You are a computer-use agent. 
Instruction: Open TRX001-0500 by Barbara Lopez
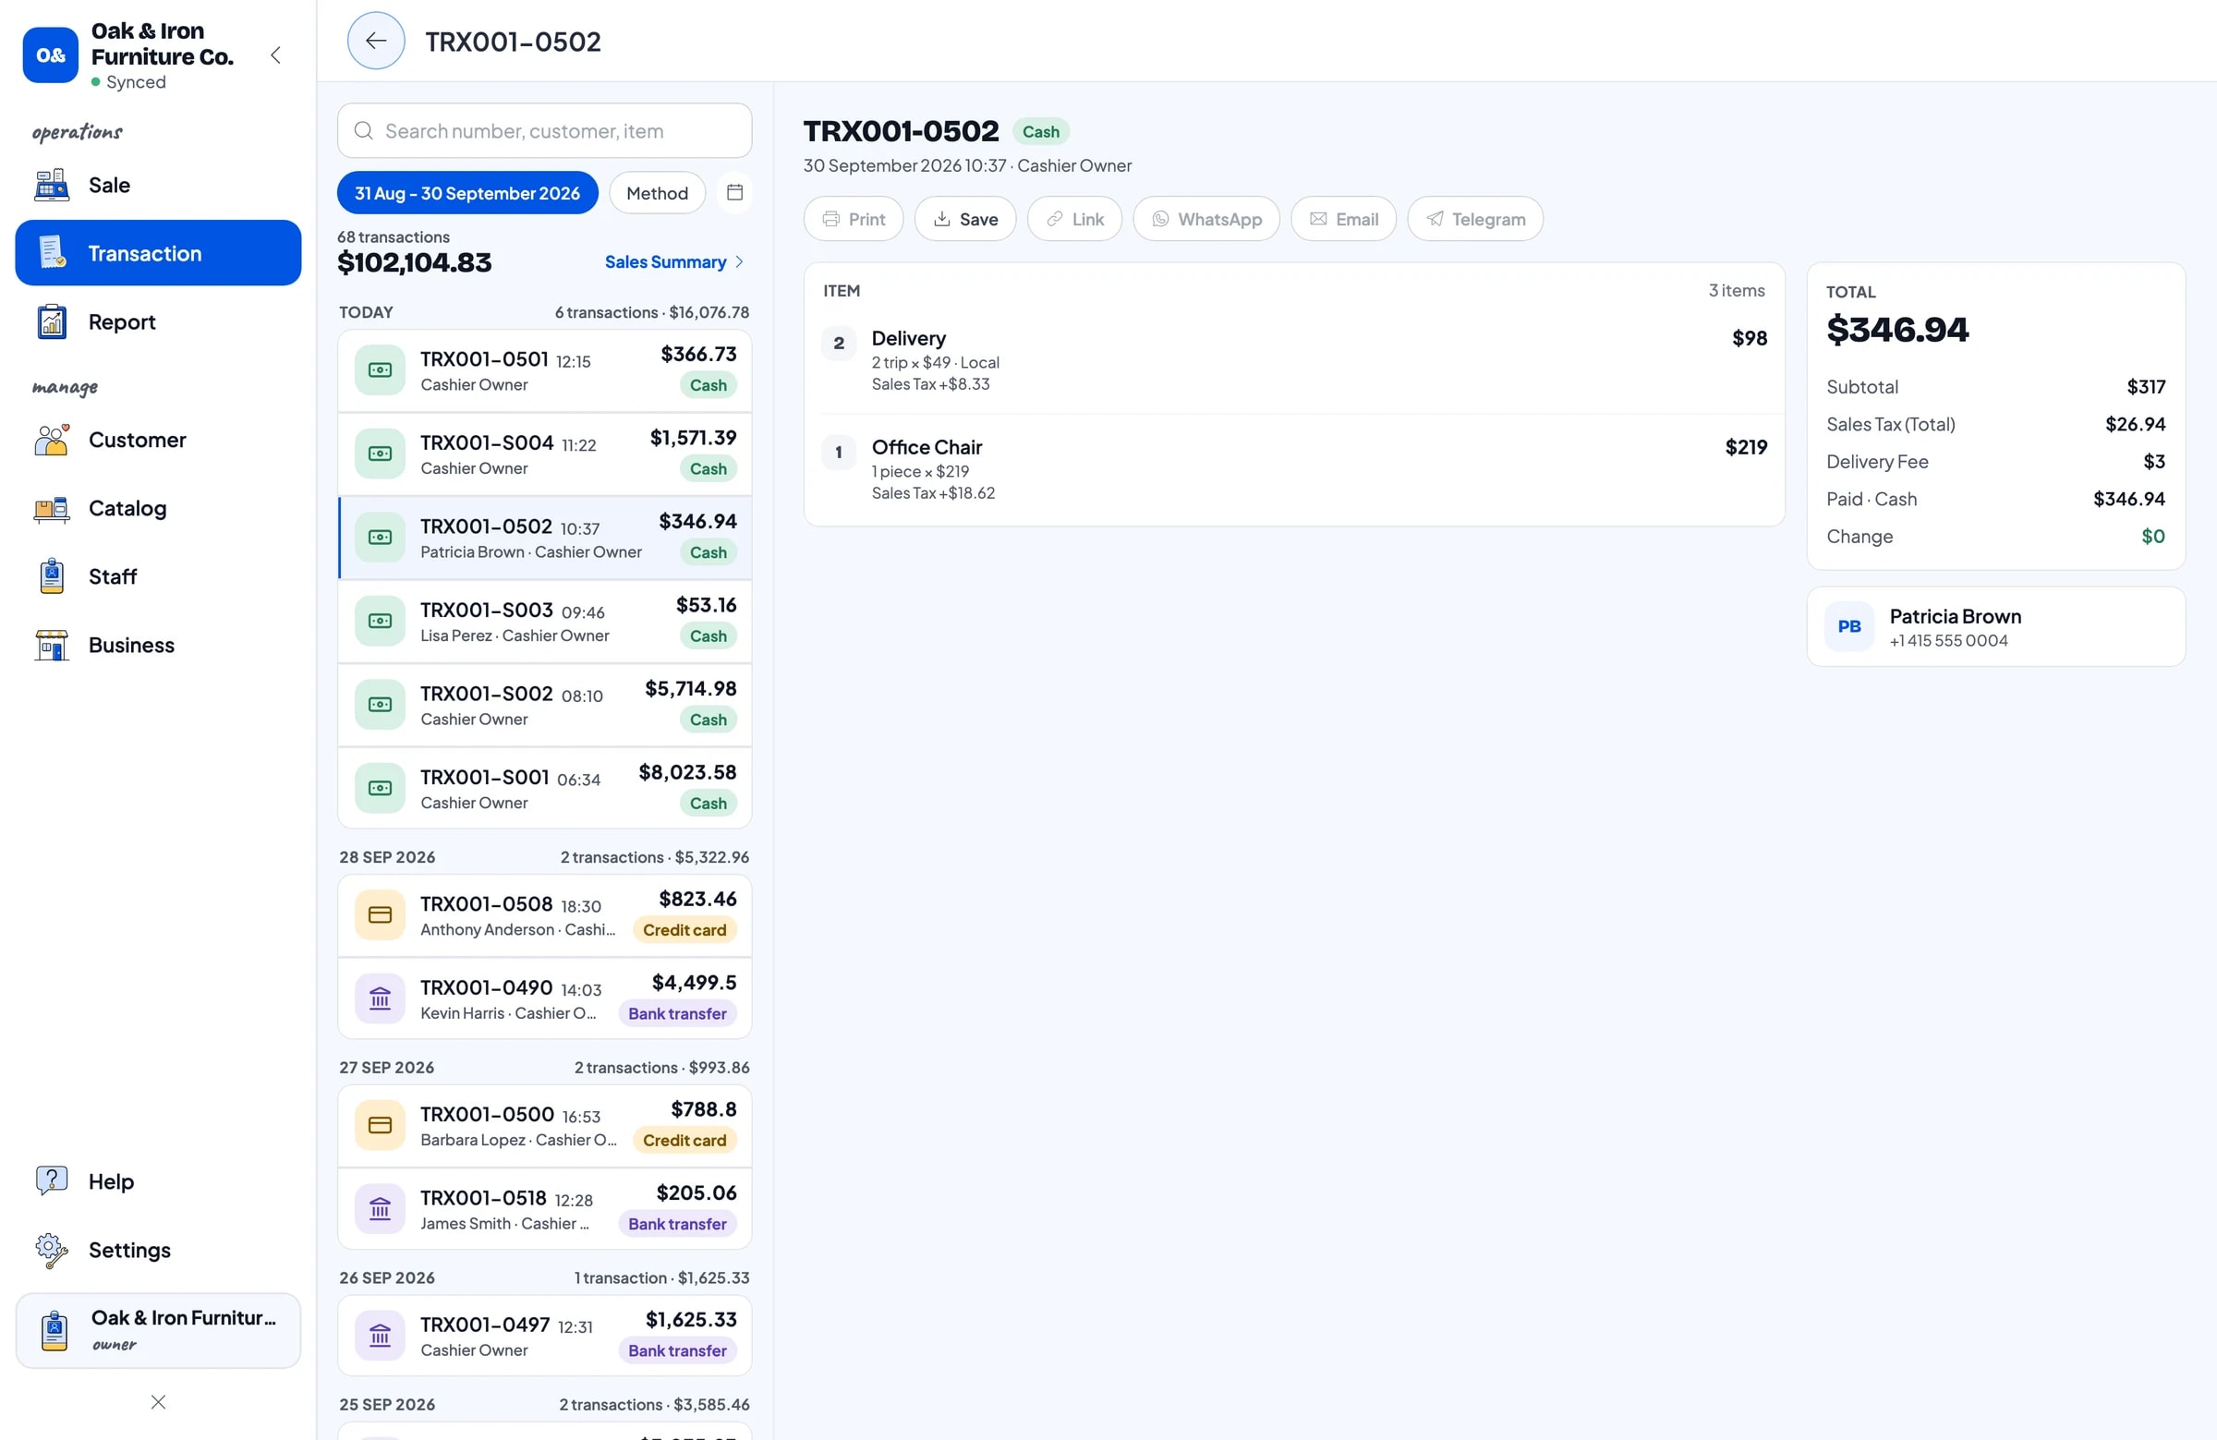(x=545, y=1126)
